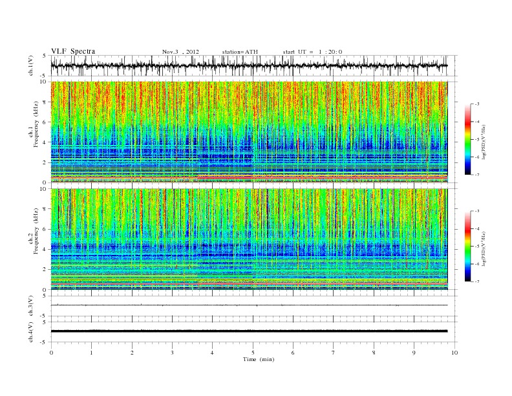The image size is (512, 396).
Task: Click the time axis tick label "2"
Action: 132,353
